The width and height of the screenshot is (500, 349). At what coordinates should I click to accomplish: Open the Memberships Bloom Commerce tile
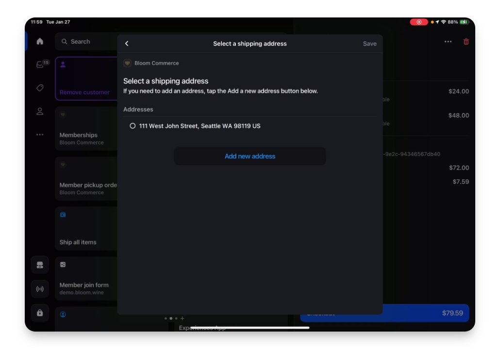[x=87, y=128]
